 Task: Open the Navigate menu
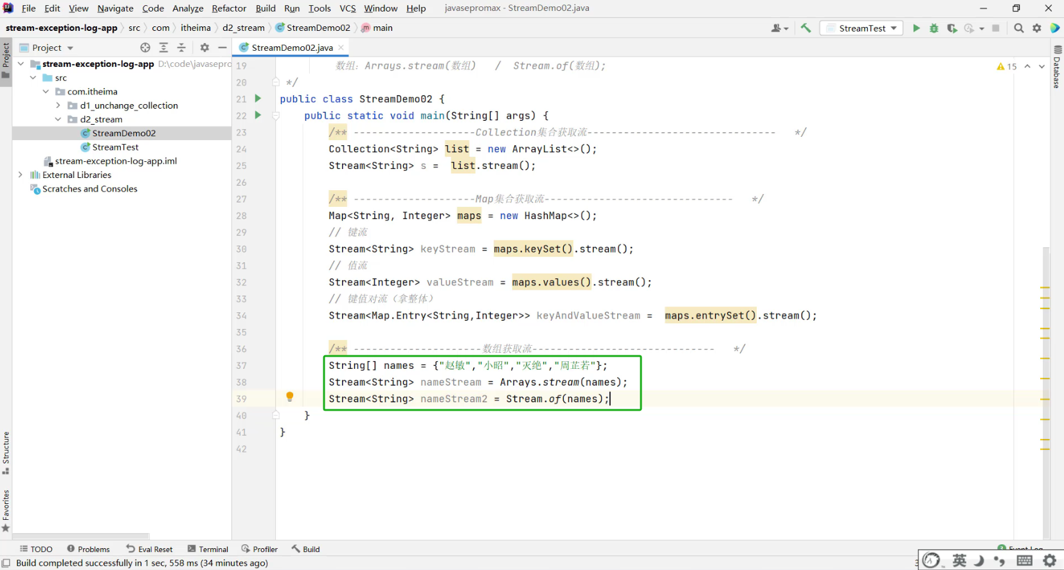pos(115,8)
